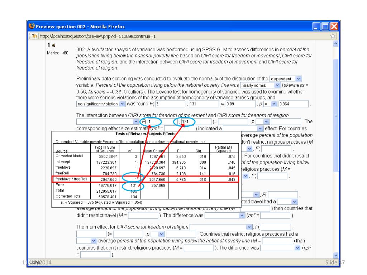367x275 pixels.
Task: Click the interaction F value 5.735 in the table
Action: click(181, 180)
